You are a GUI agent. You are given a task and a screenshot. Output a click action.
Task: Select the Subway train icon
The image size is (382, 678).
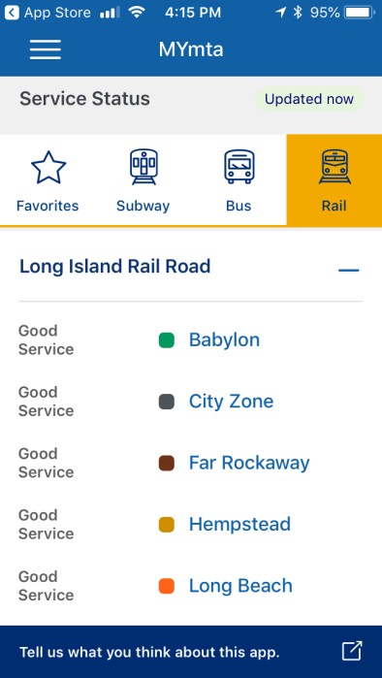[143, 167]
